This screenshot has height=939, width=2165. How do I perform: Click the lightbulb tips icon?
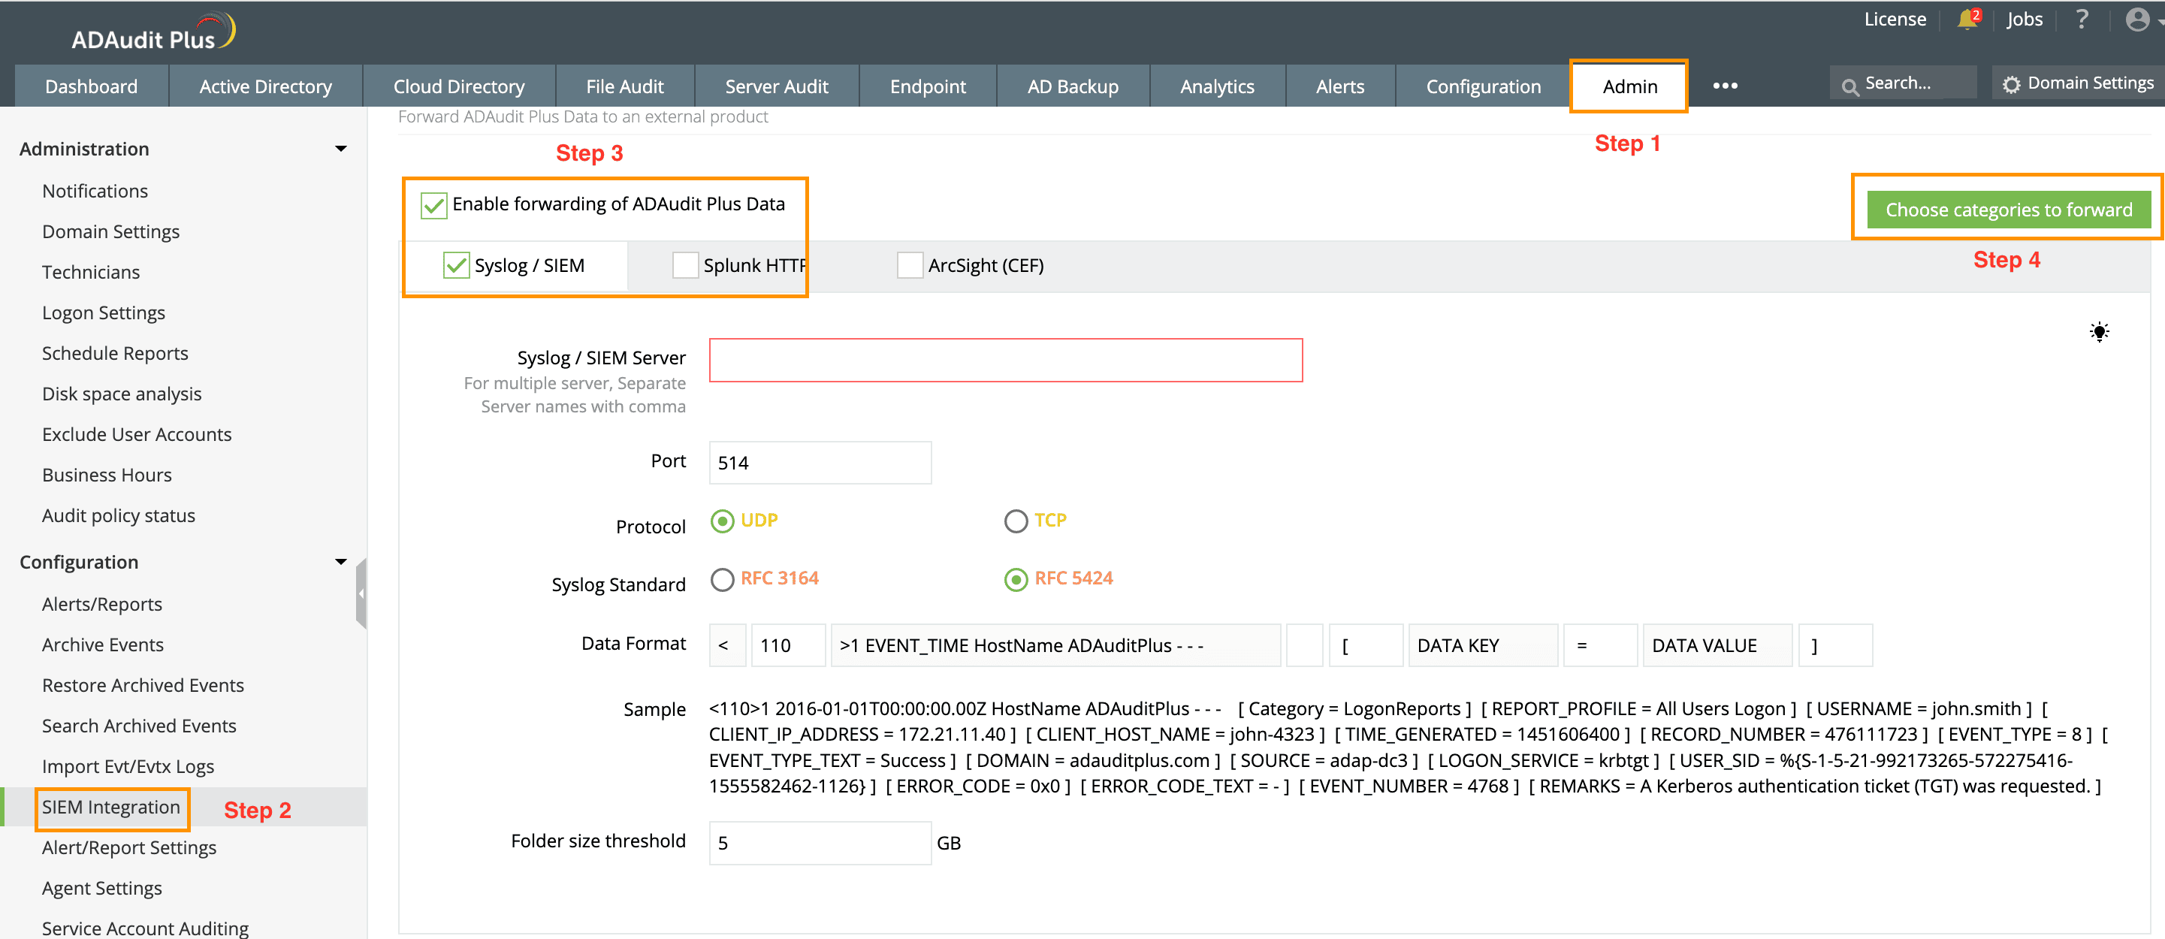pos(2099,331)
